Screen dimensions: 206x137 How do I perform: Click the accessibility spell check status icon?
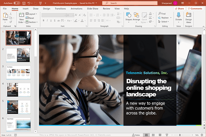pos(15,135)
